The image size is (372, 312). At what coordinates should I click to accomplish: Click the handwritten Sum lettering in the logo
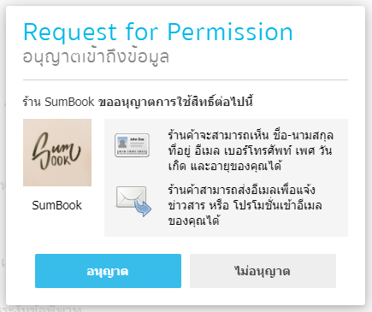click(55, 148)
